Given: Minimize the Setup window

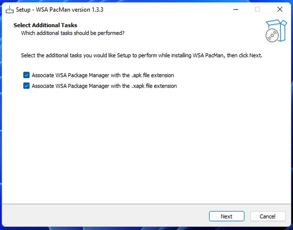Looking at the screenshot, I should [235, 9].
